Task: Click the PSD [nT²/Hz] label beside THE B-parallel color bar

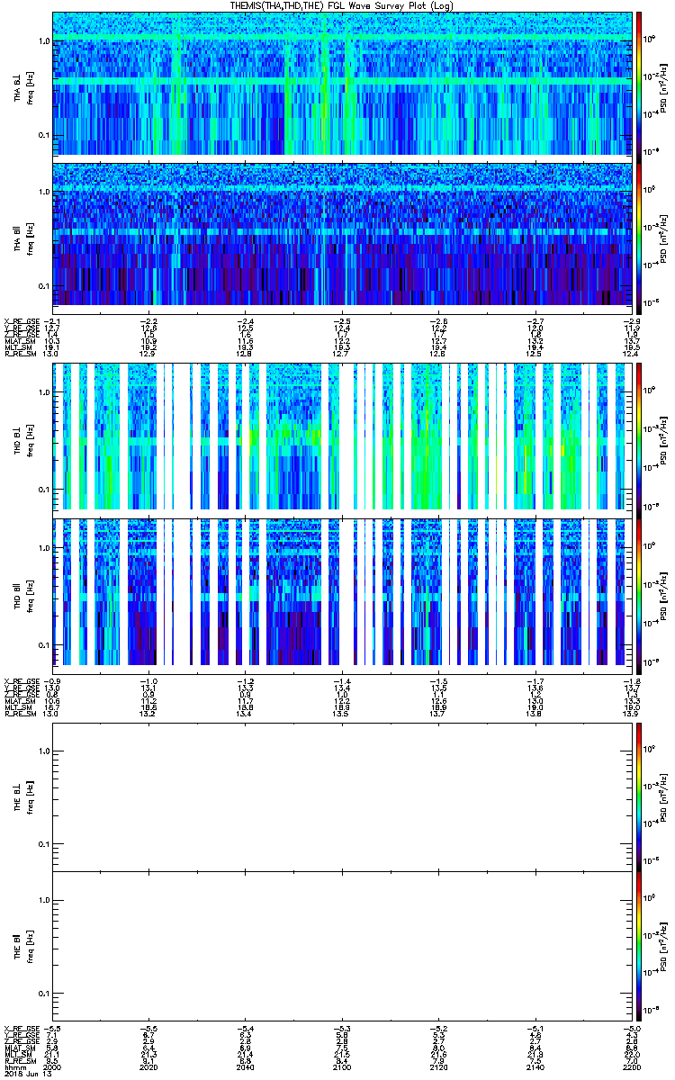Action: coord(664,945)
